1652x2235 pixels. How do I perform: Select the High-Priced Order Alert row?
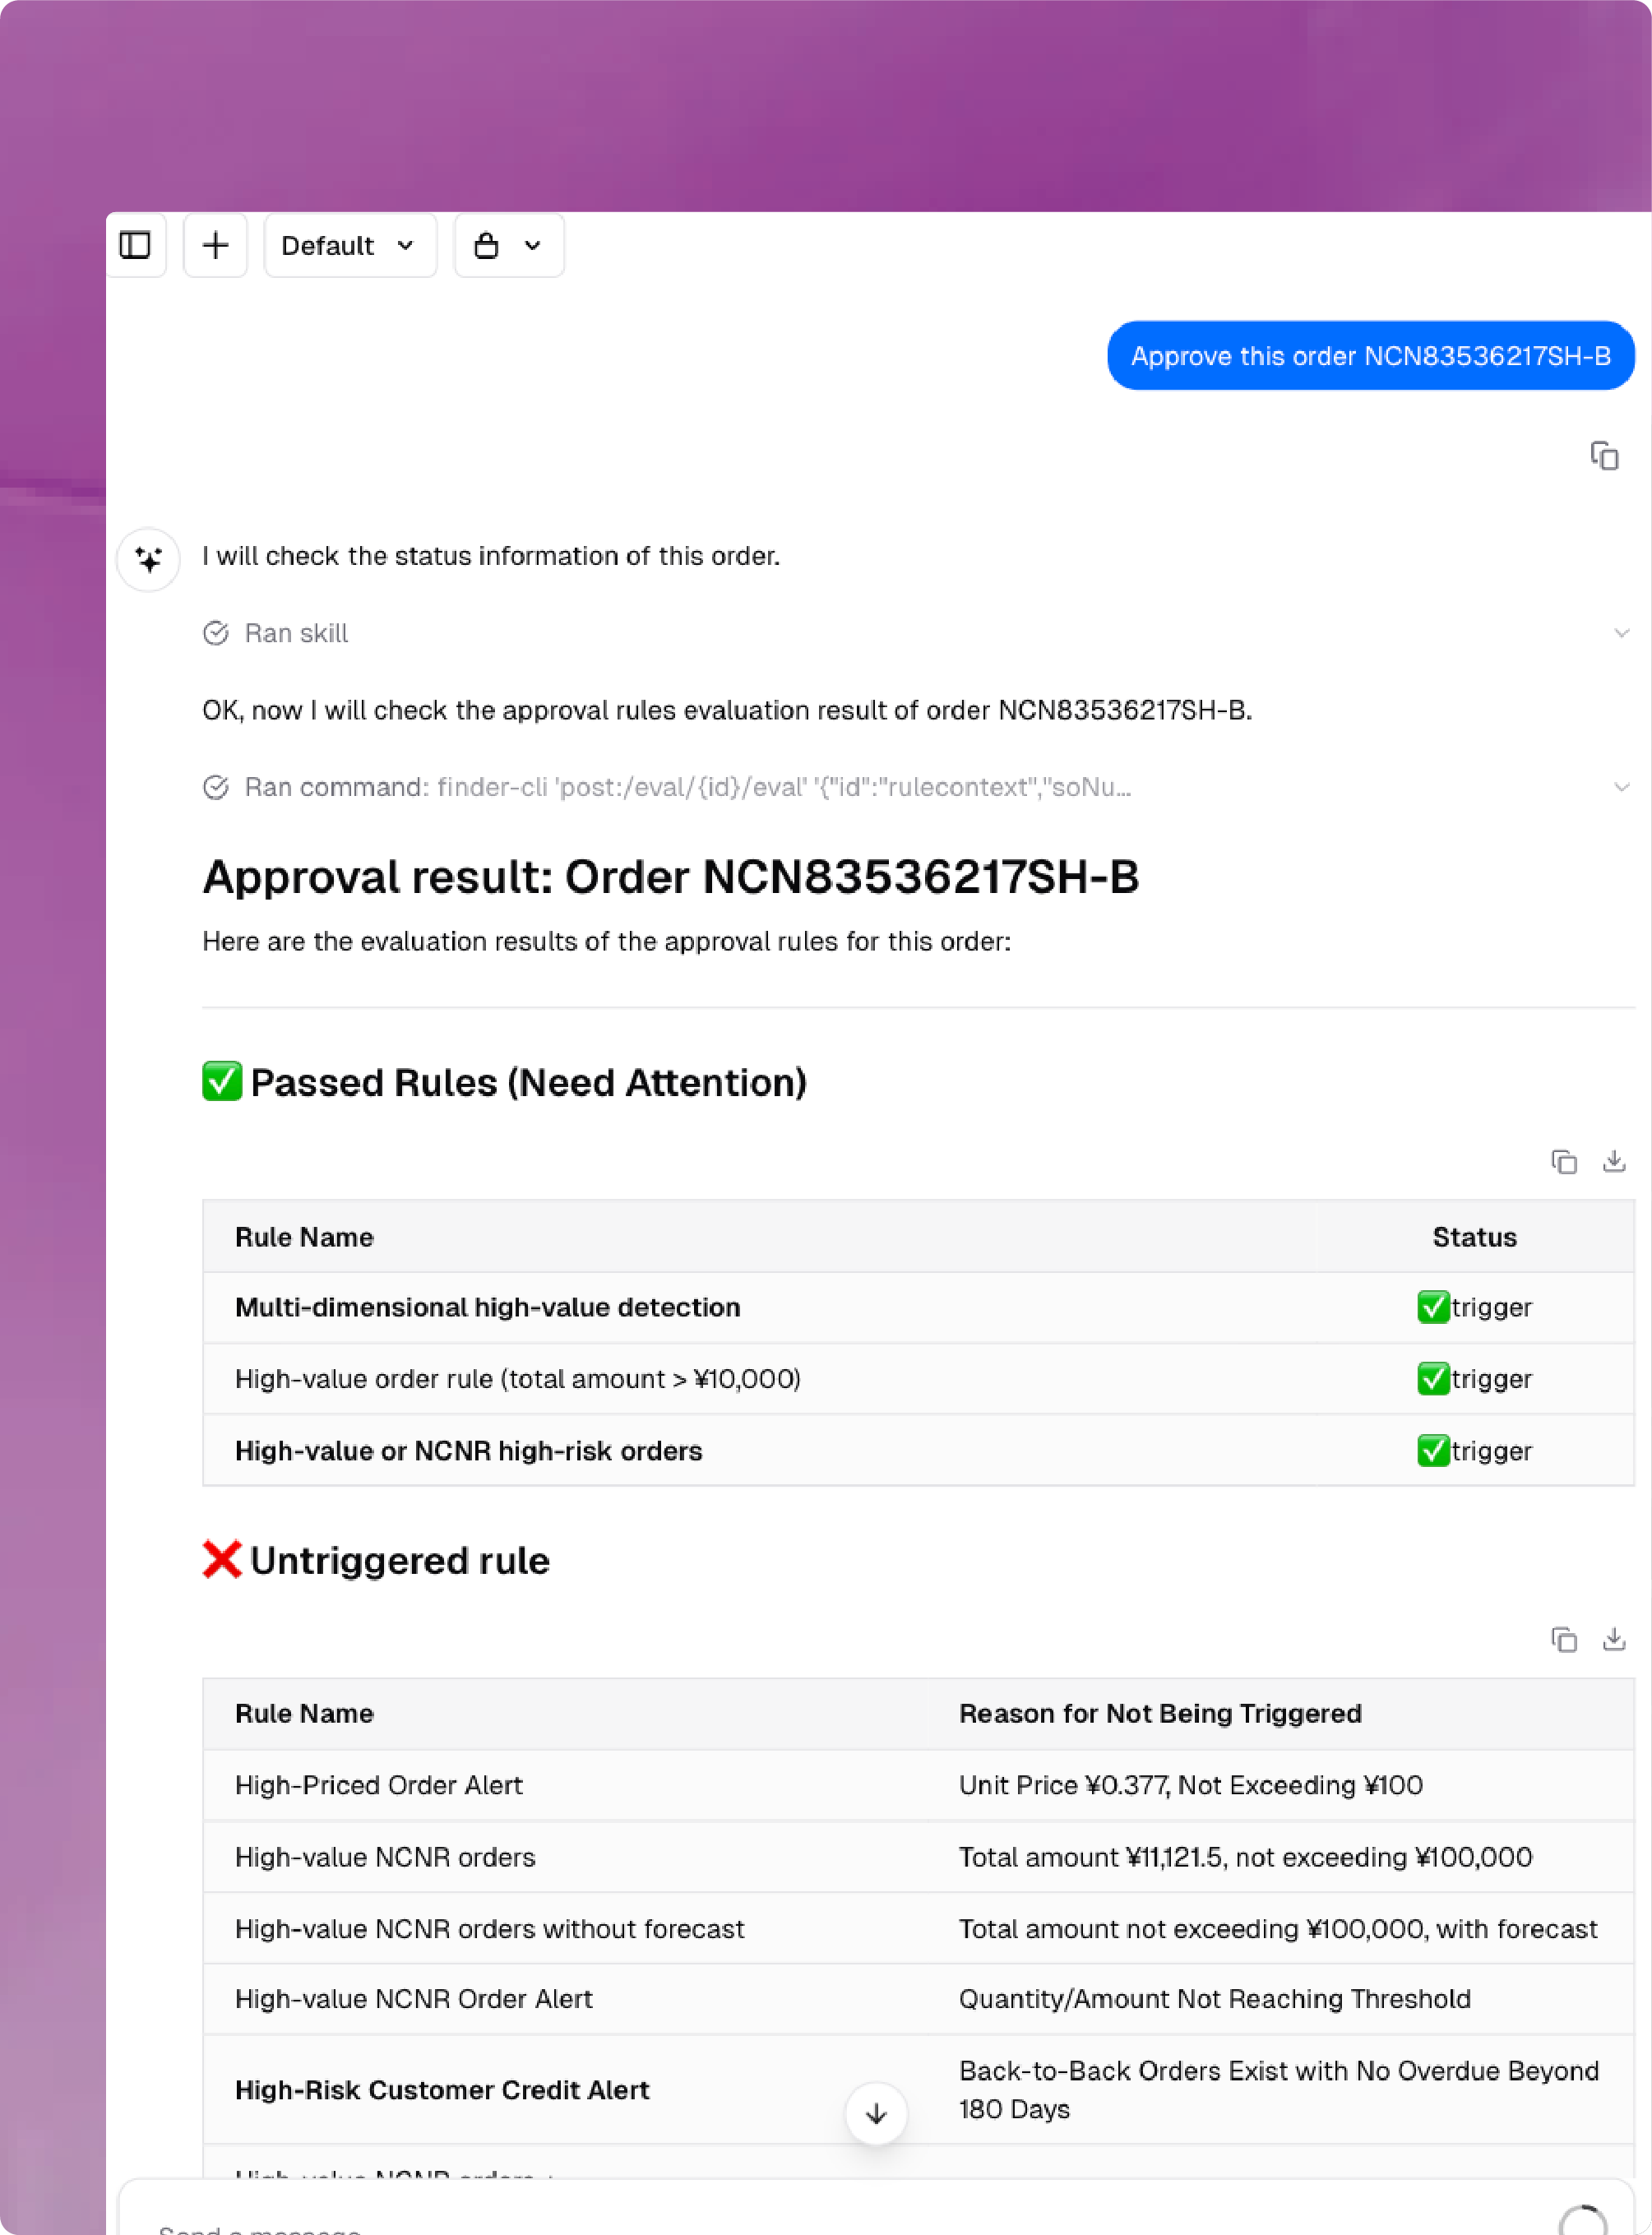coord(918,1785)
